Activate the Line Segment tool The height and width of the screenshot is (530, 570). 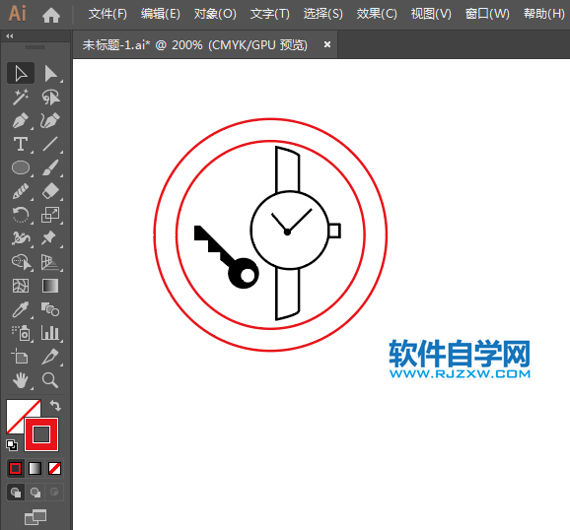(x=50, y=144)
